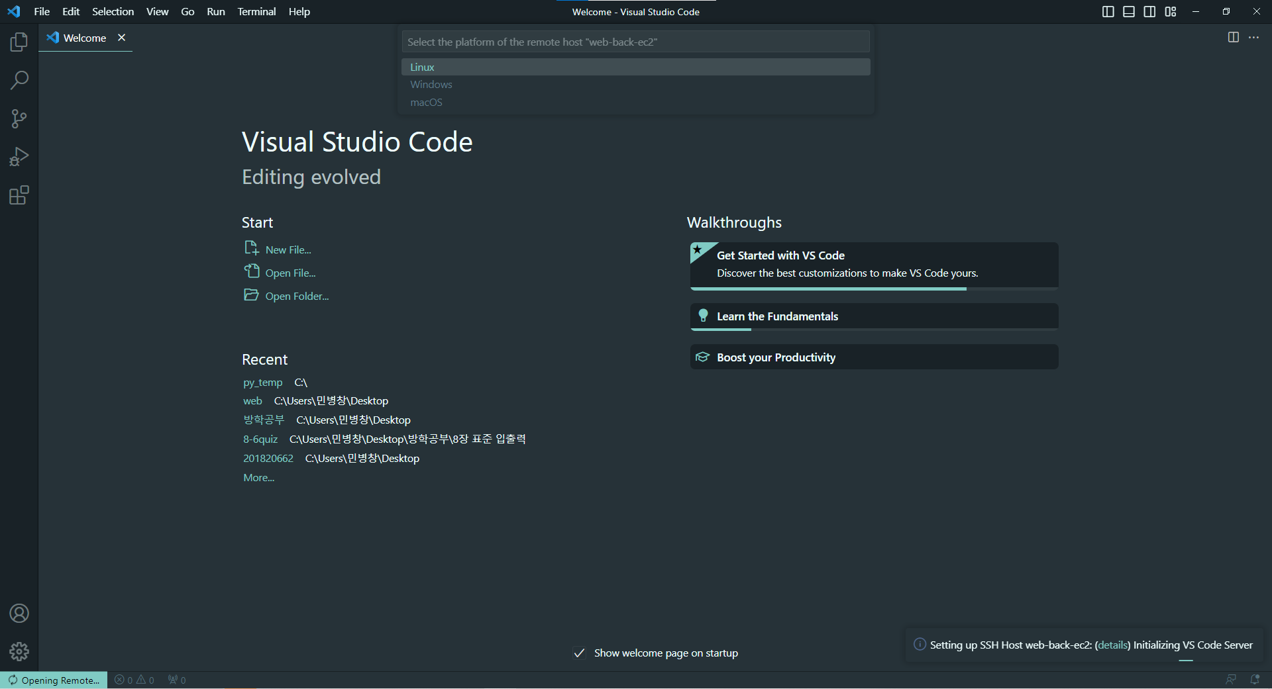Choose macOS as remote host platform

click(635, 102)
